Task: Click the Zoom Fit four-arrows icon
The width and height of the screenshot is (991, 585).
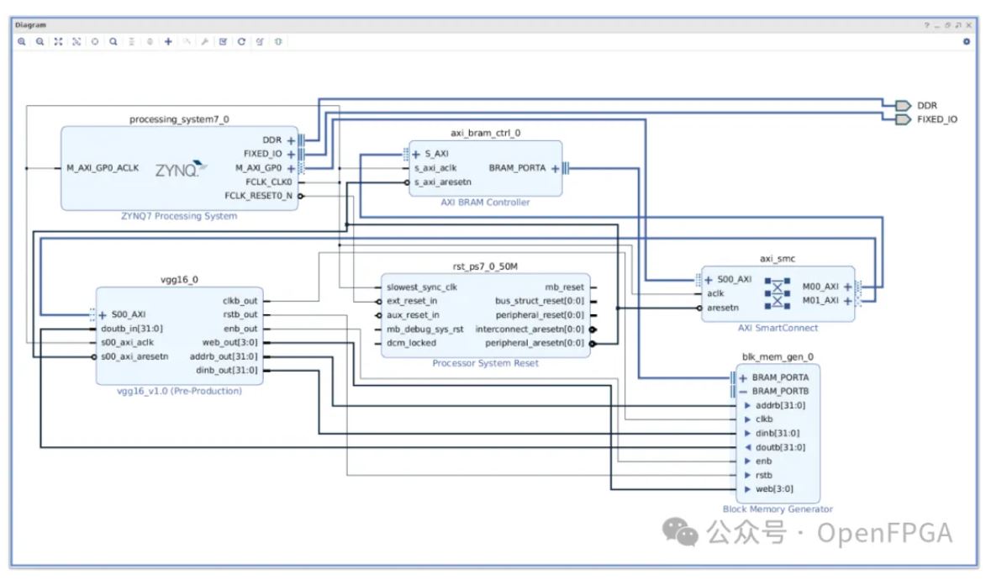Action: tap(58, 42)
